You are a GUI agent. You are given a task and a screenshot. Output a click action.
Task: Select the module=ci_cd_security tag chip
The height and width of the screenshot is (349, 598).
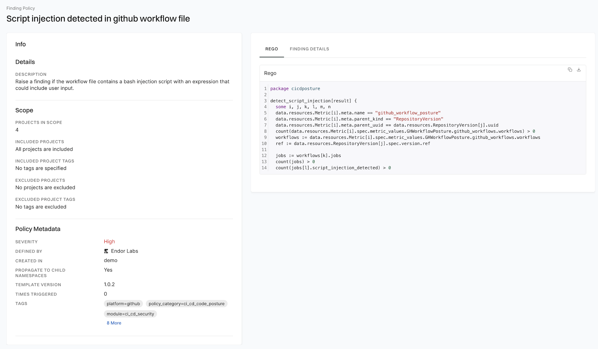130,314
